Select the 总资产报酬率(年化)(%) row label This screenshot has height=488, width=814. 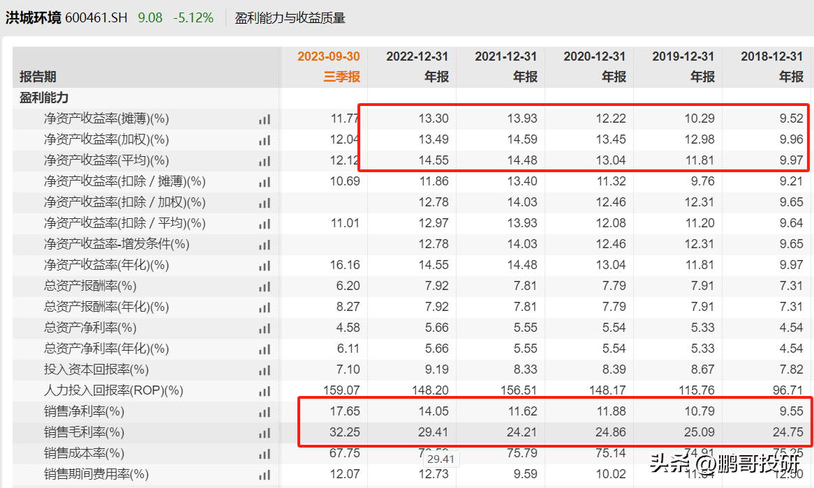106,307
